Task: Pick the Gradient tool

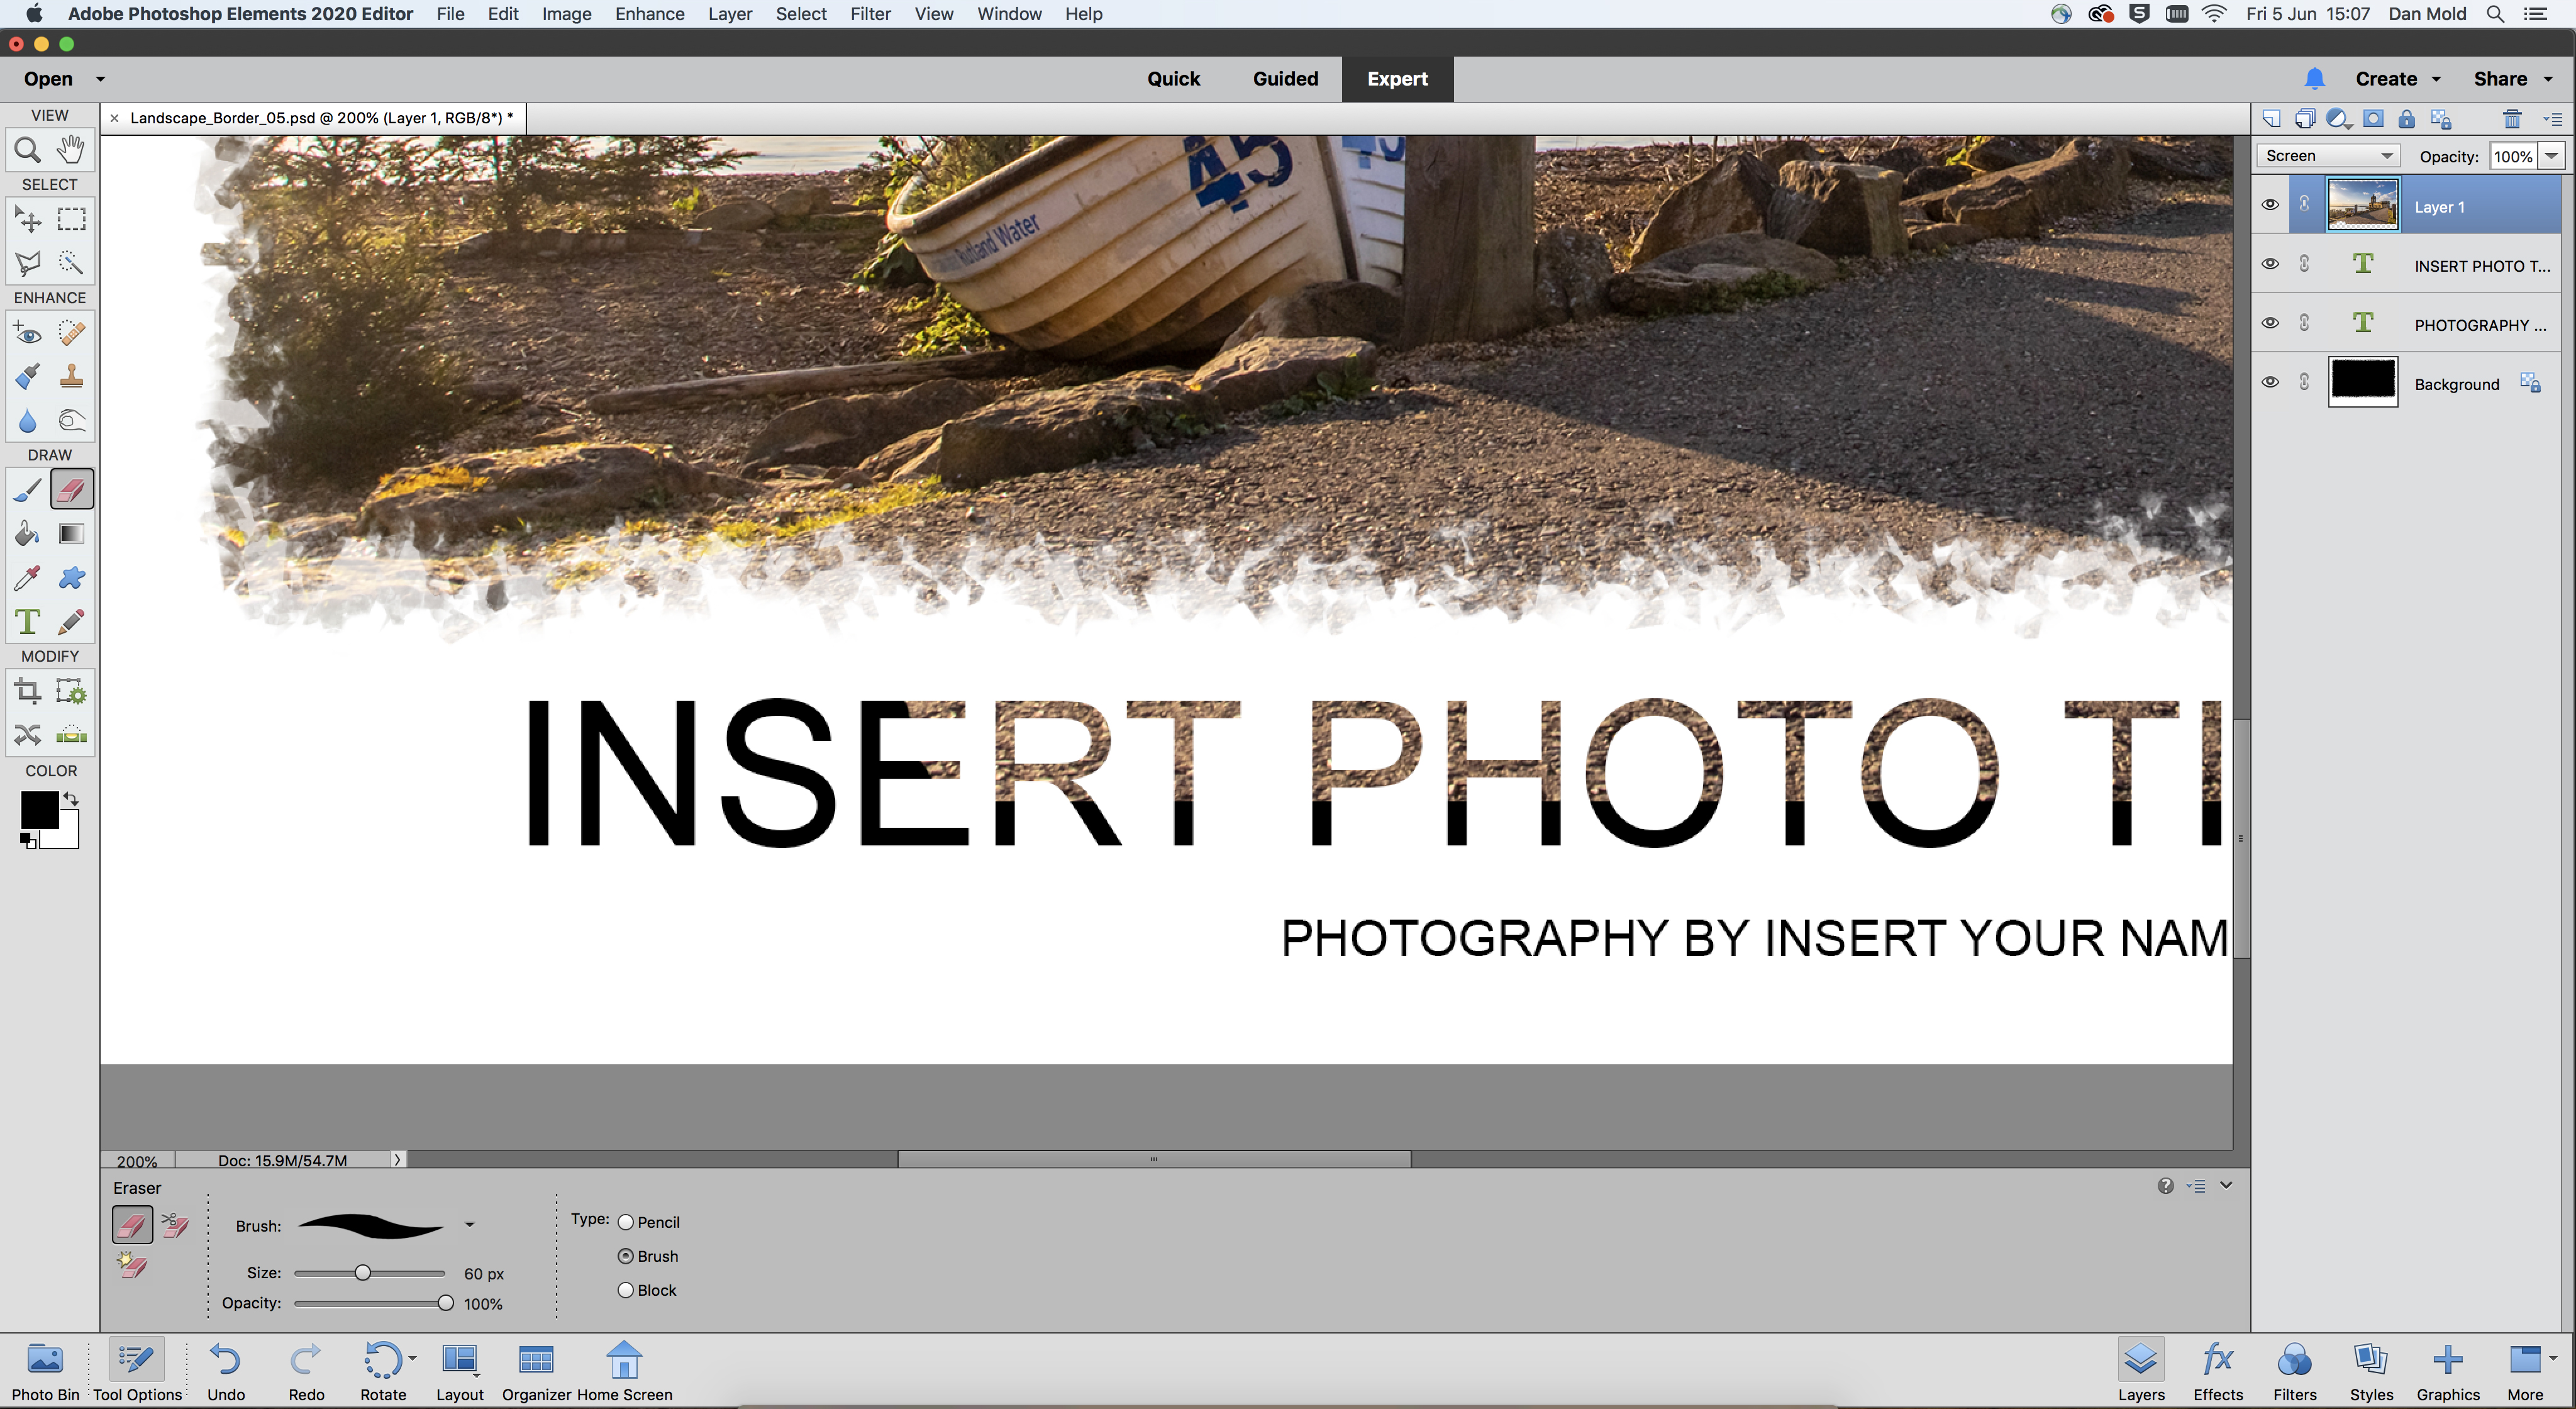Action: click(x=71, y=534)
